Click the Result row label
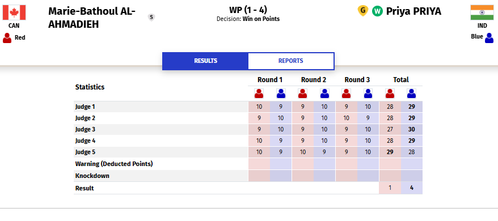The image size is (498, 221). click(x=85, y=188)
